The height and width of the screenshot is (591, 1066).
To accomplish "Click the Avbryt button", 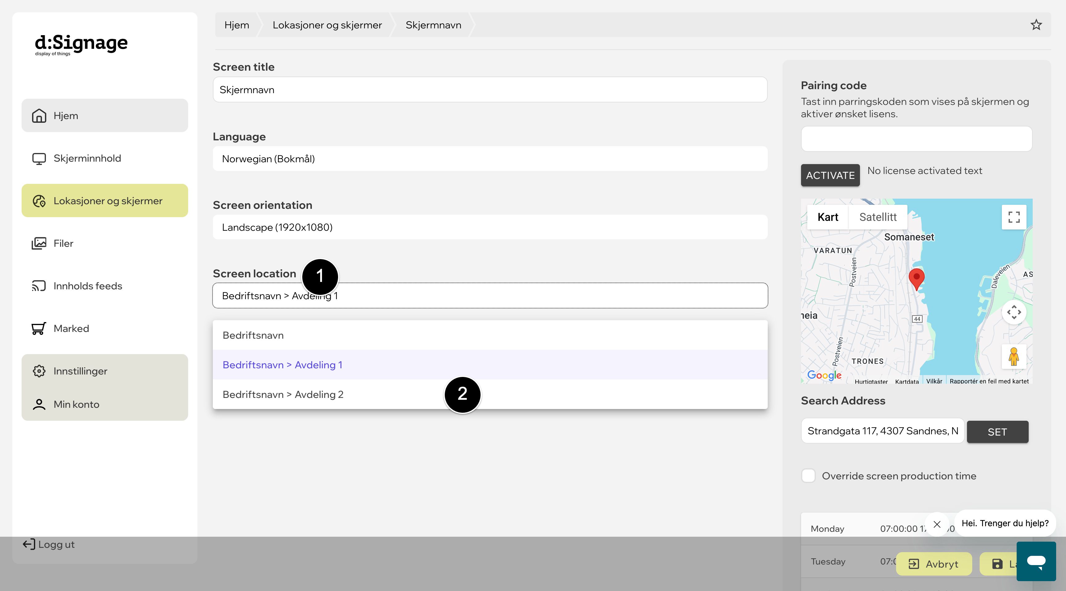I will click(934, 564).
